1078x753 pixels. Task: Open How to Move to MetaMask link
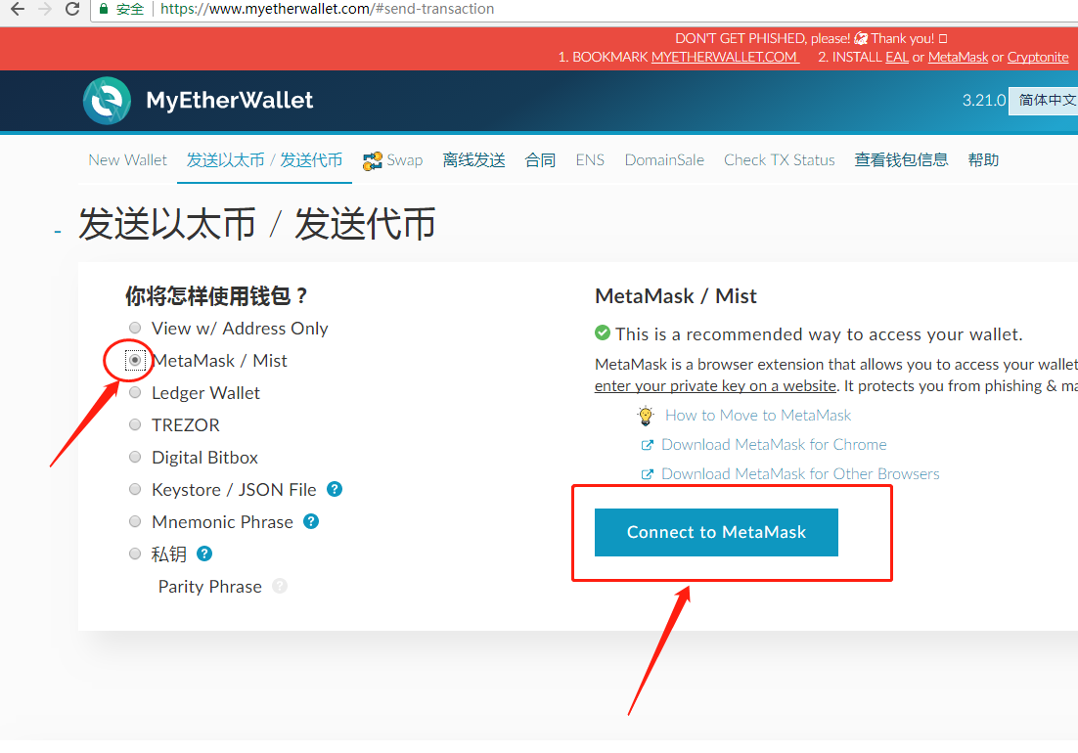(x=757, y=415)
